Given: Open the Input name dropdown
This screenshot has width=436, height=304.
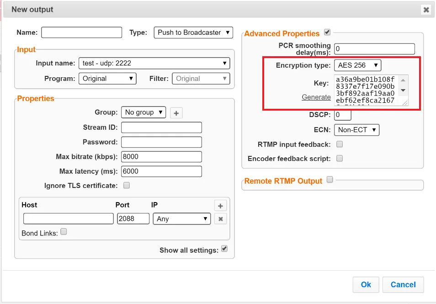Looking at the screenshot, I should pos(154,63).
